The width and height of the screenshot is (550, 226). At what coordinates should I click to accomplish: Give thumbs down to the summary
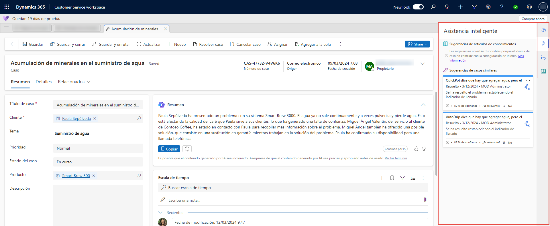point(424,149)
